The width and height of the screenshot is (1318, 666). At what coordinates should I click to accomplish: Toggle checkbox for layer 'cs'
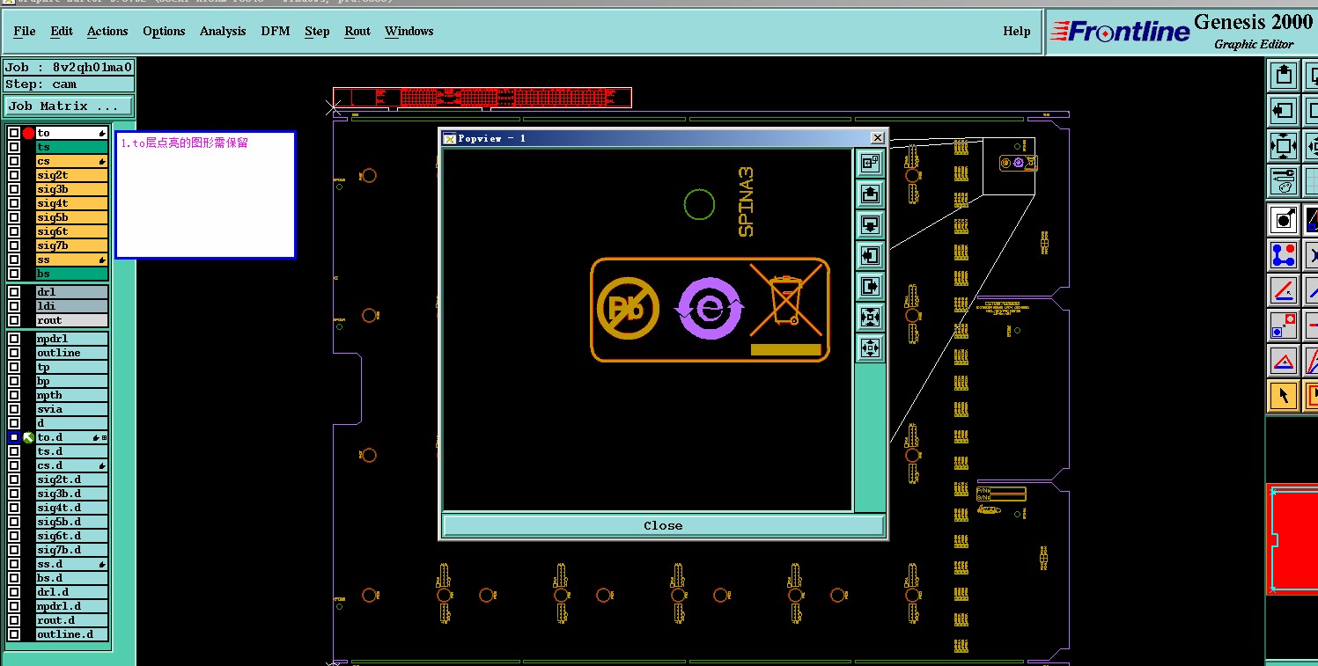click(x=14, y=161)
